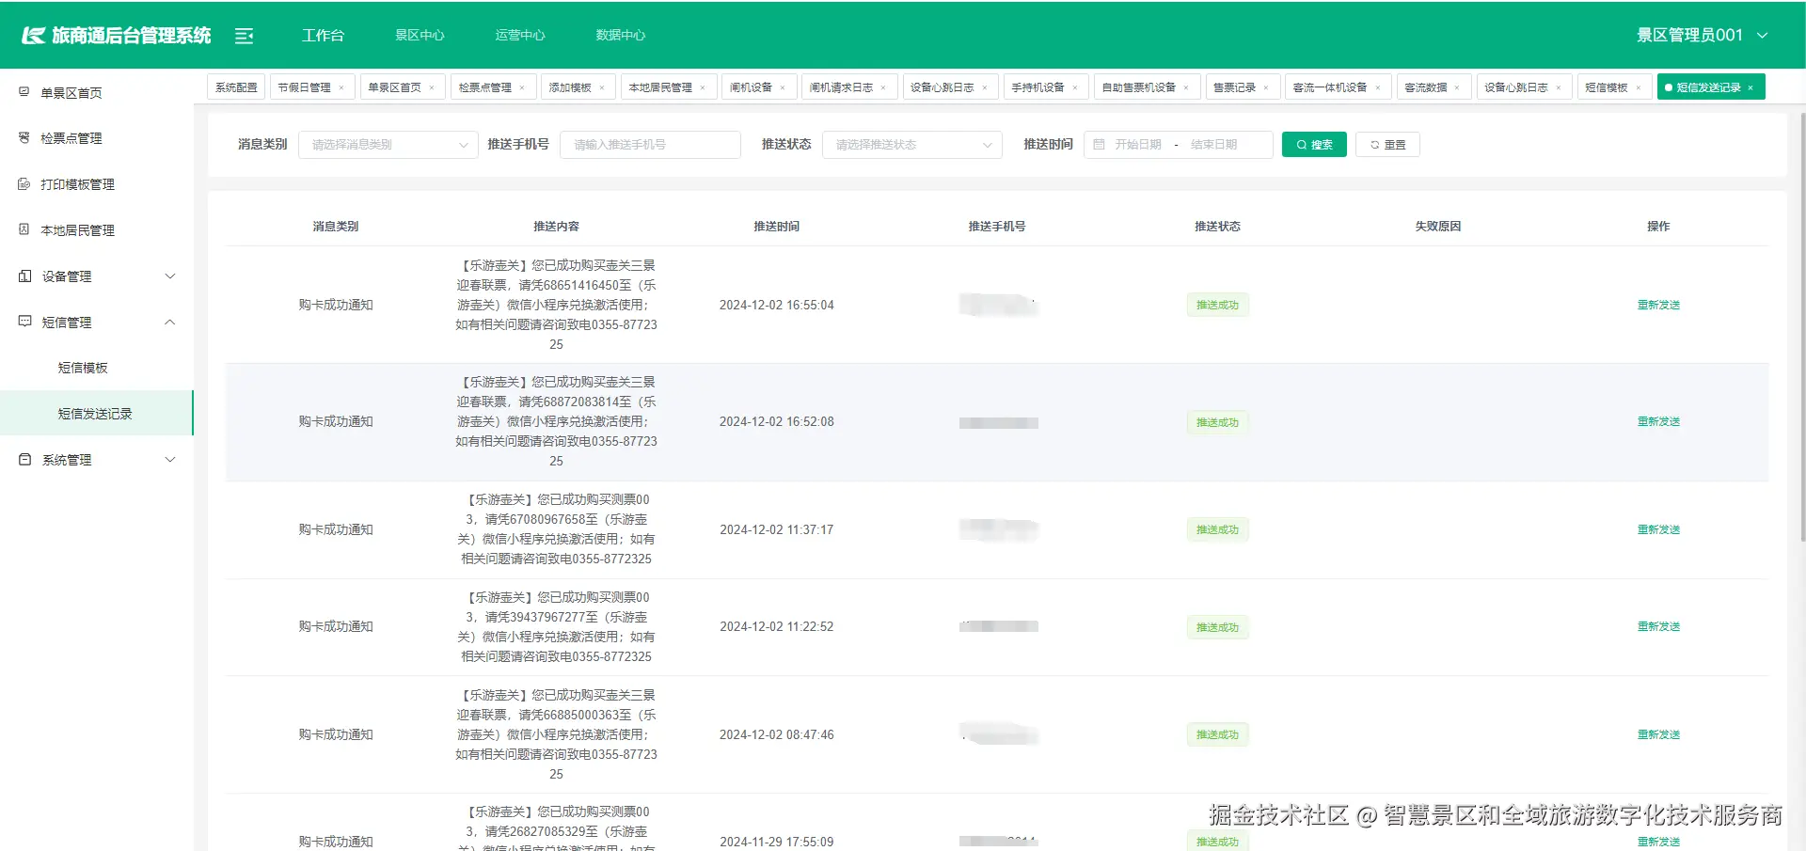Close the 闸机设备 tab

(783, 87)
